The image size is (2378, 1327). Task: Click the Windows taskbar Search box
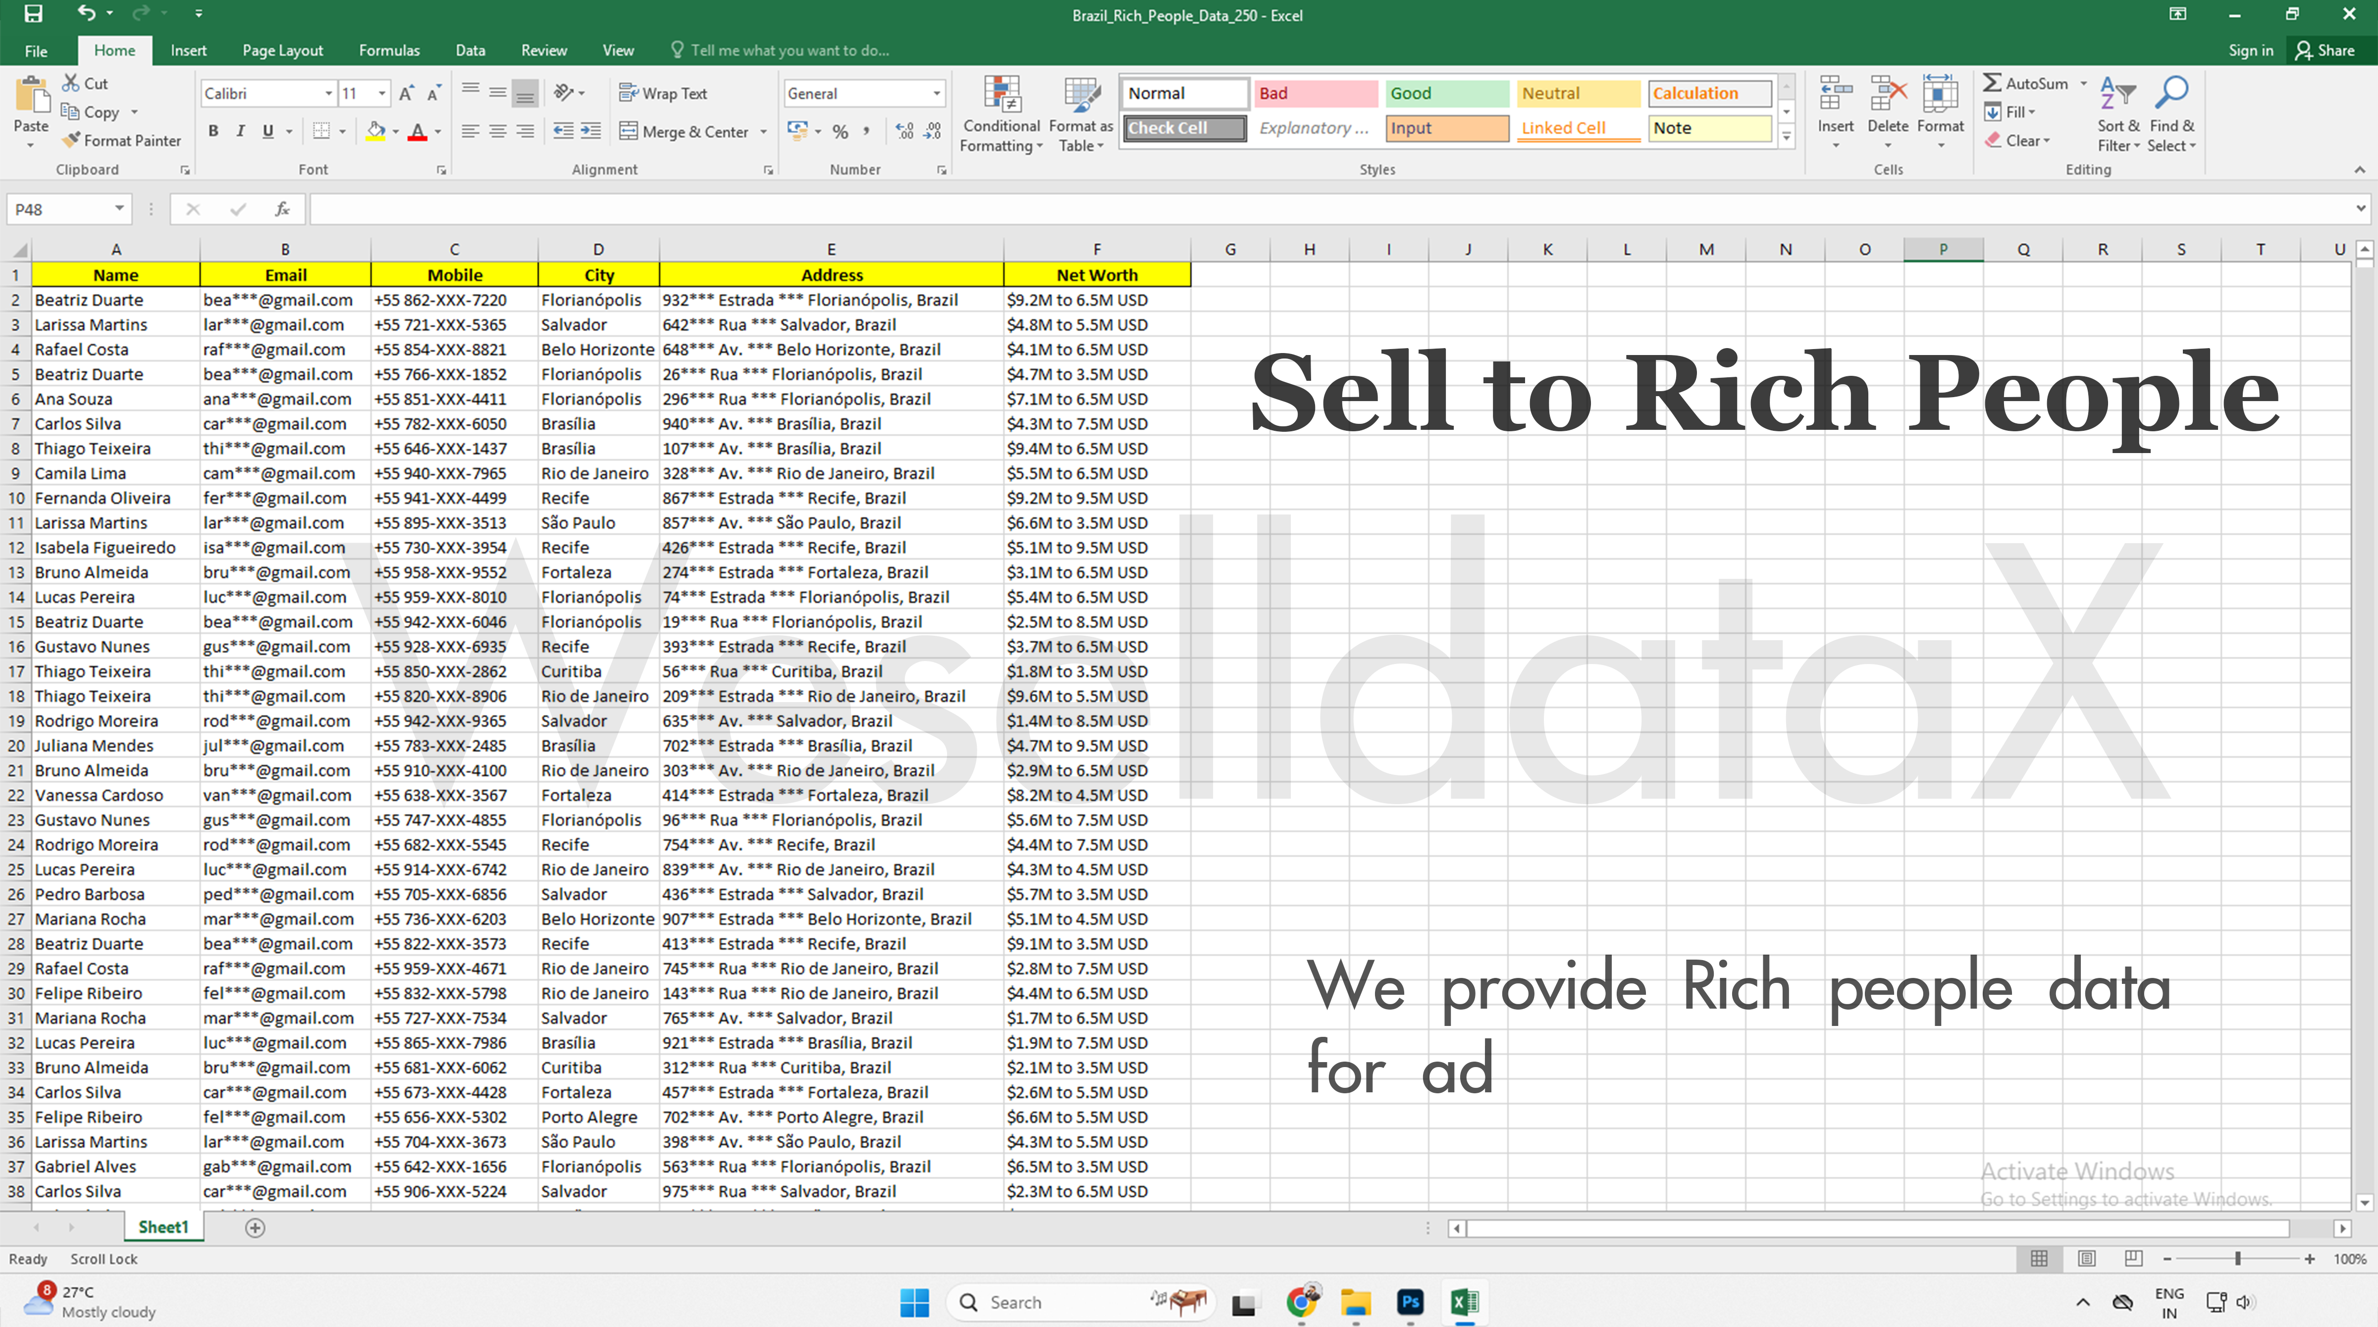1080,1302
